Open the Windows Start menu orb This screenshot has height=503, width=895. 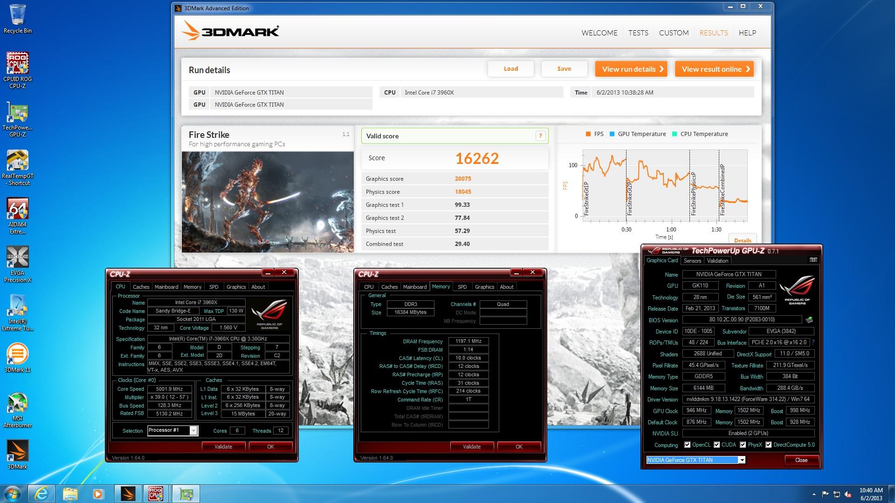click(x=13, y=494)
